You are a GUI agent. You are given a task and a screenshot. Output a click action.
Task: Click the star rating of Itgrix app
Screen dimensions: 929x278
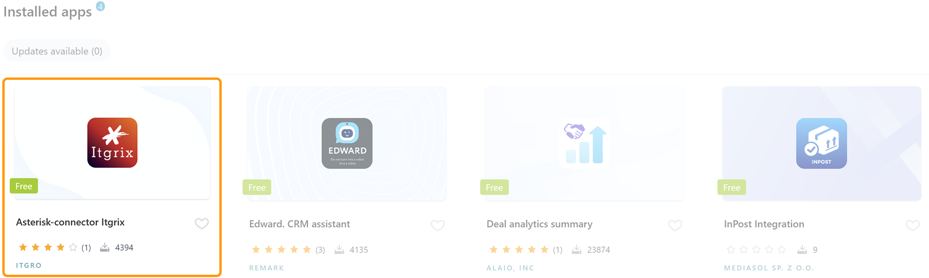(48, 247)
